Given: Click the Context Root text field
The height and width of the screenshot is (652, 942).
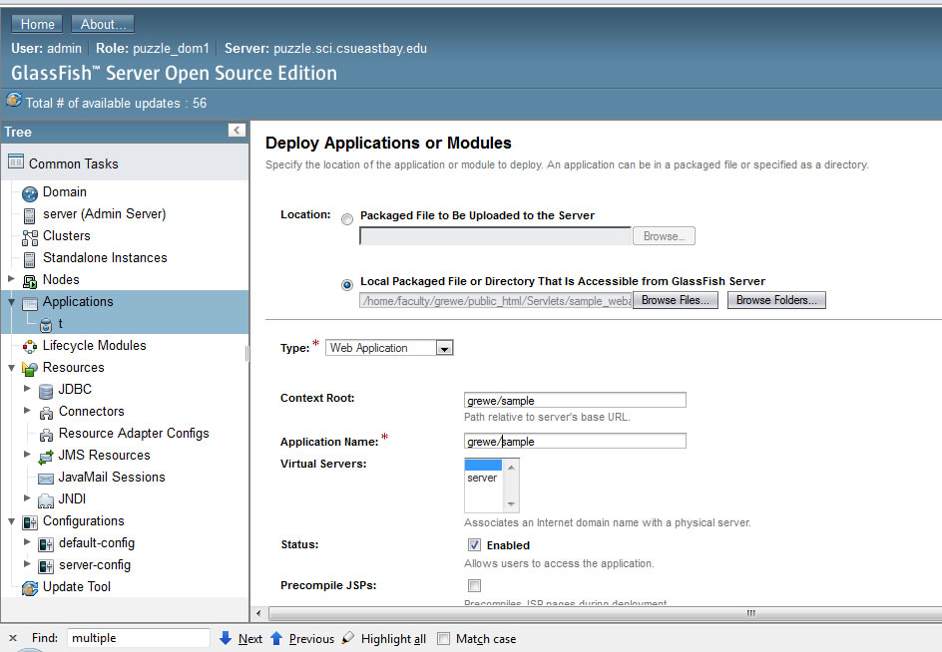Looking at the screenshot, I should point(575,401).
